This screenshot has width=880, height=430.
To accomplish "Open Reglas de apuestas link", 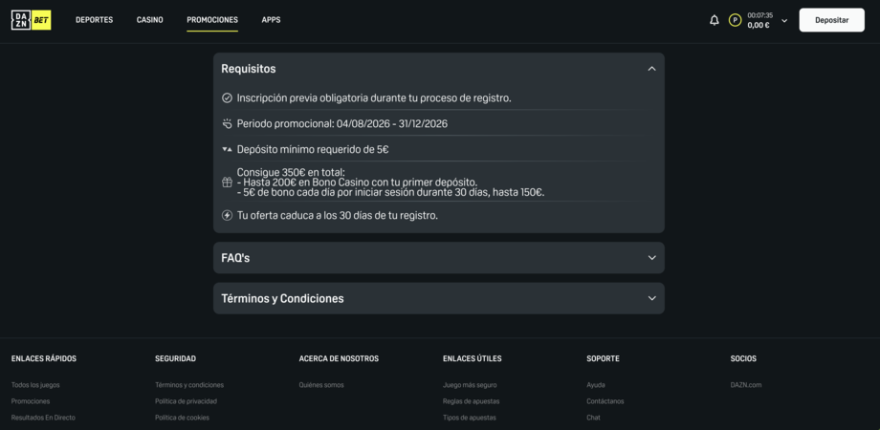I will pos(471,401).
